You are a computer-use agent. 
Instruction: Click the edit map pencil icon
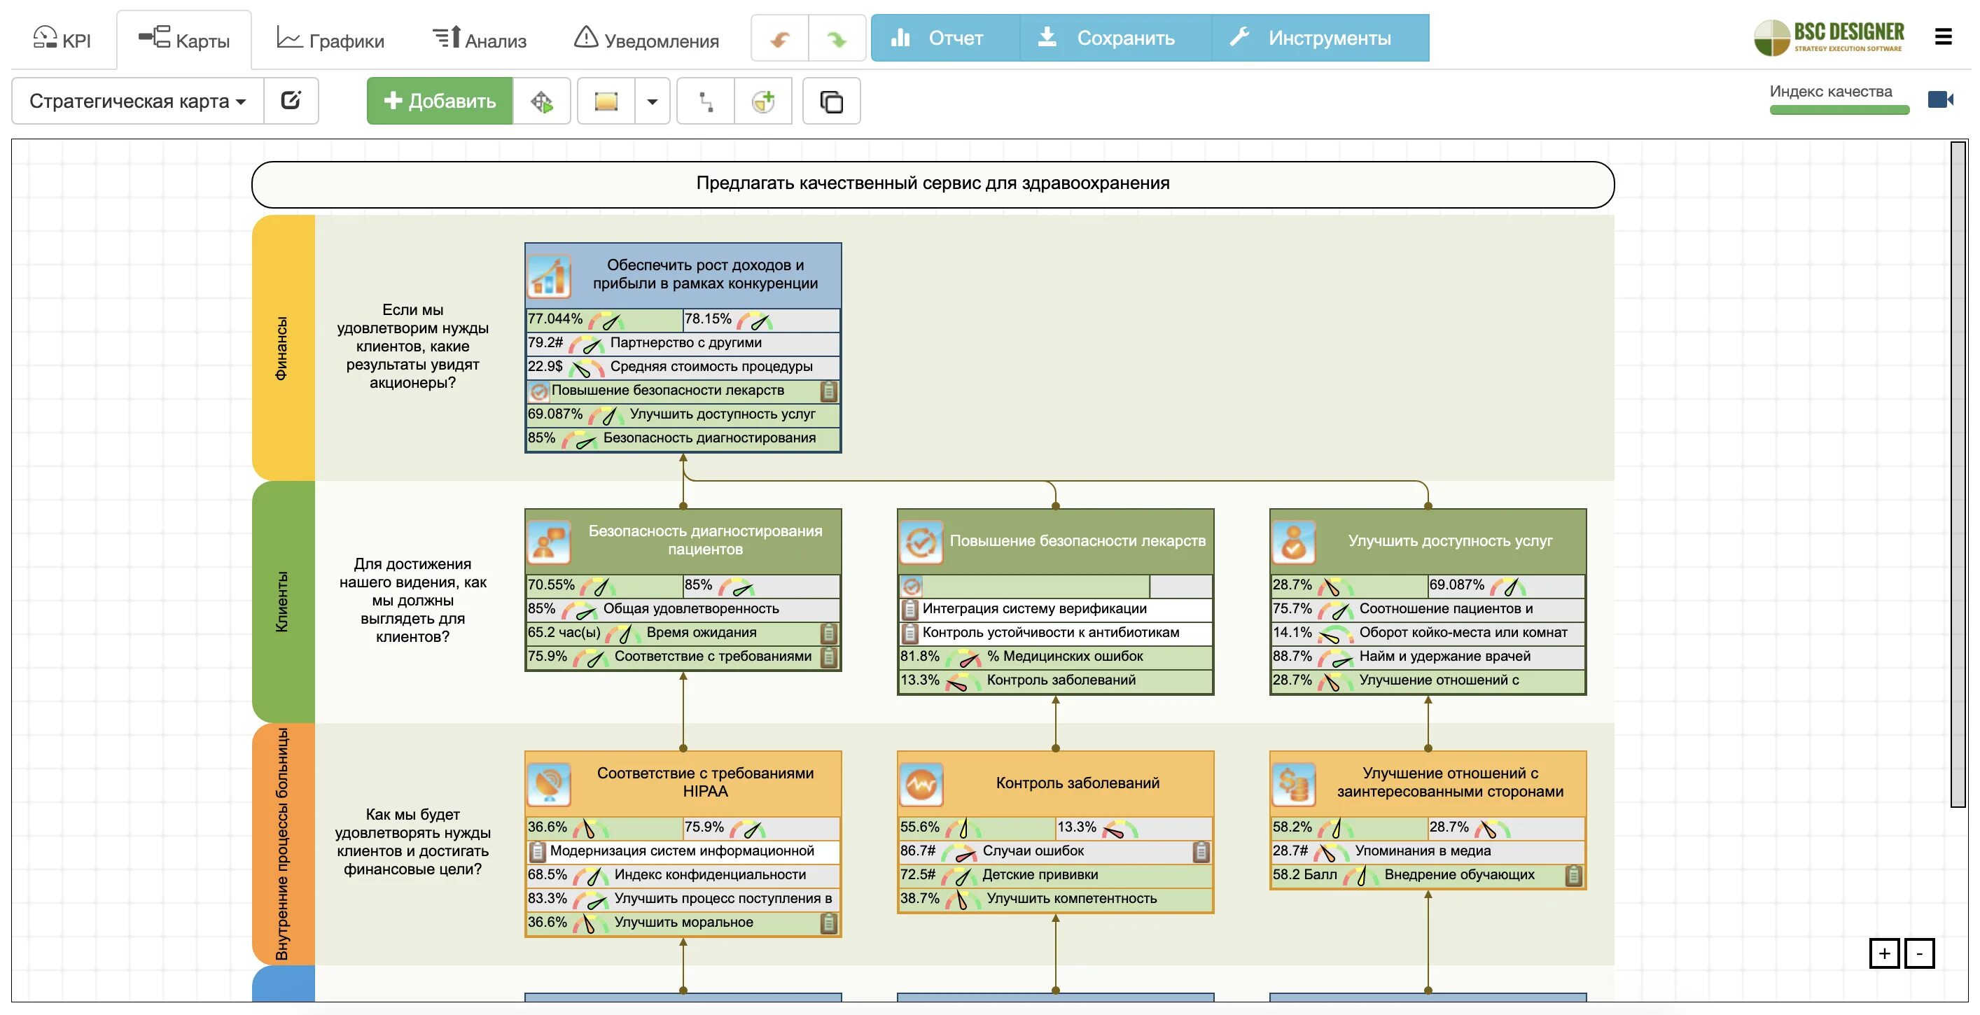(x=291, y=101)
